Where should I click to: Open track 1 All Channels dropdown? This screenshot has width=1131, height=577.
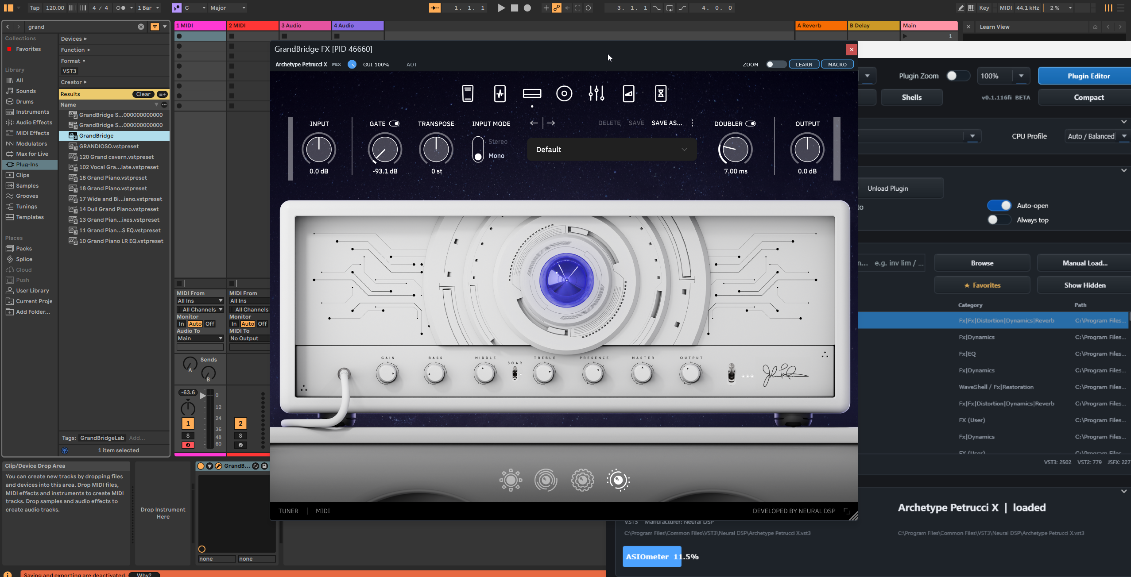(x=200, y=309)
